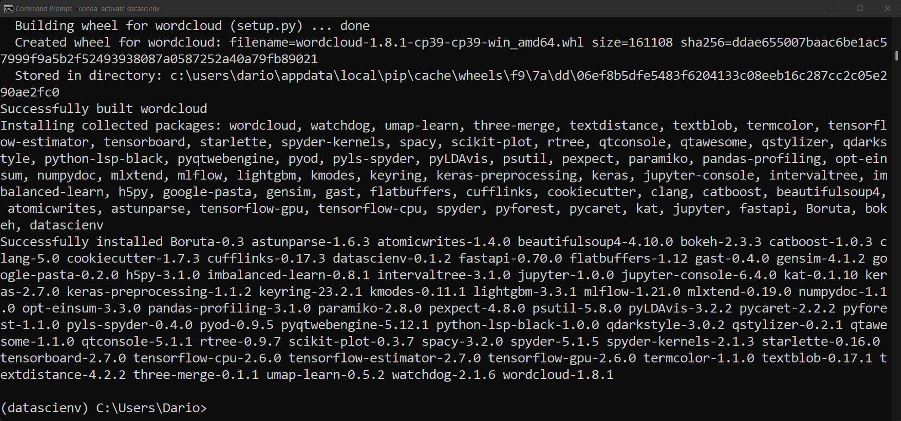Click the 'Successfully built wordcloud' line
The image size is (901, 421).
point(103,109)
